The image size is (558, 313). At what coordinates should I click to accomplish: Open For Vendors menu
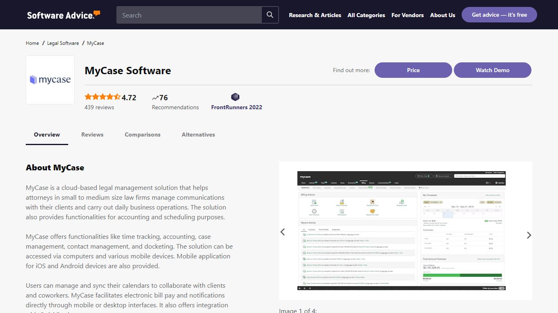408,15
